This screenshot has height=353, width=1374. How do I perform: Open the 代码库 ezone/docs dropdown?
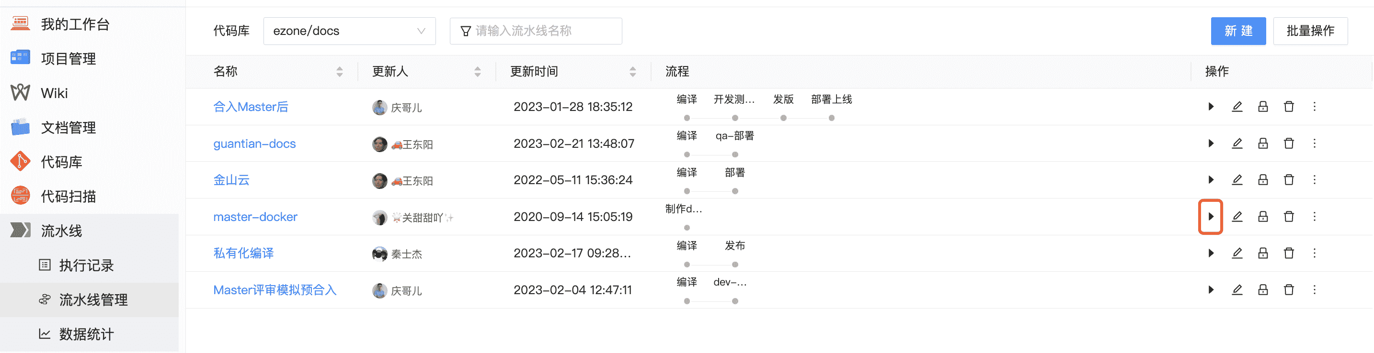[x=349, y=31]
